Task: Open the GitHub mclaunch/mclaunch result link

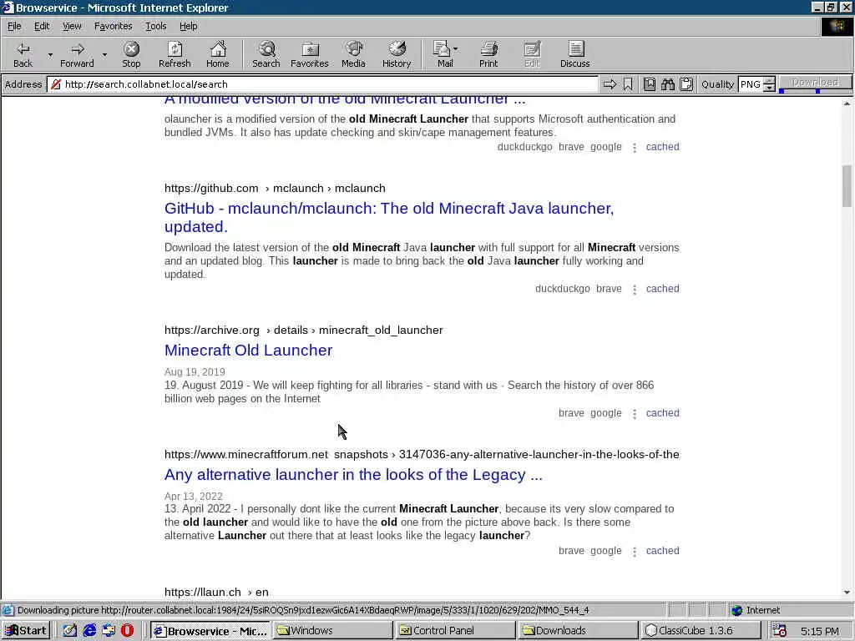Action: (x=389, y=217)
